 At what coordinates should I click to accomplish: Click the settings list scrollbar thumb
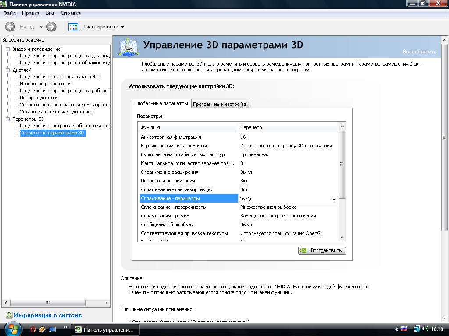pos(342,164)
